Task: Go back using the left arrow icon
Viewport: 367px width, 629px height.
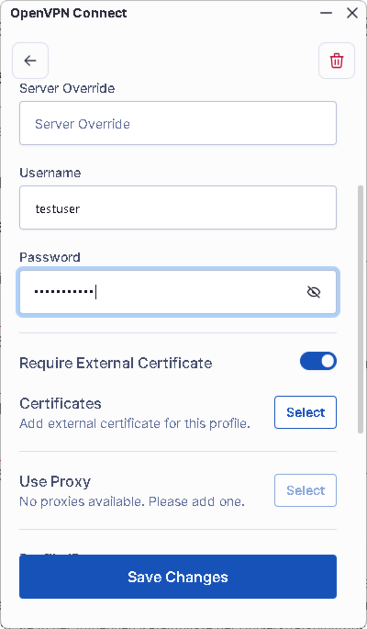Action: tap(30, 61)
